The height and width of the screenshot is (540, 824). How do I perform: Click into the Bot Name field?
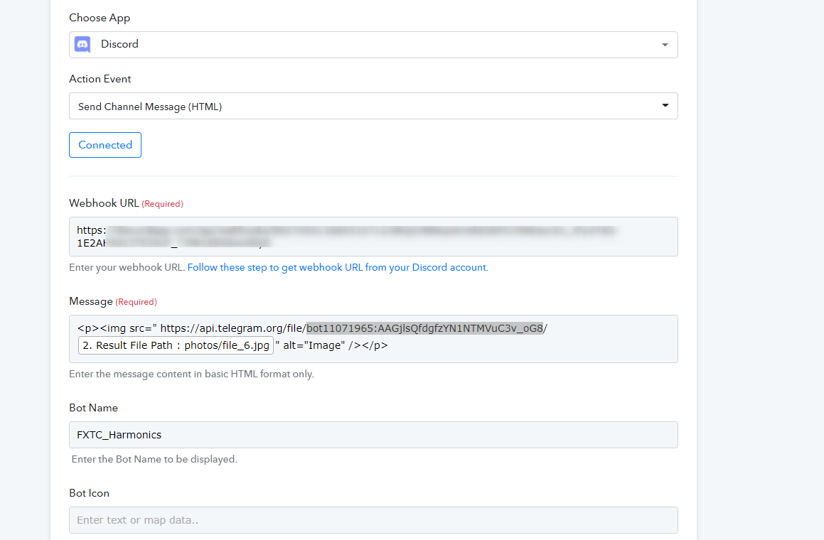(x=373, y=435)
